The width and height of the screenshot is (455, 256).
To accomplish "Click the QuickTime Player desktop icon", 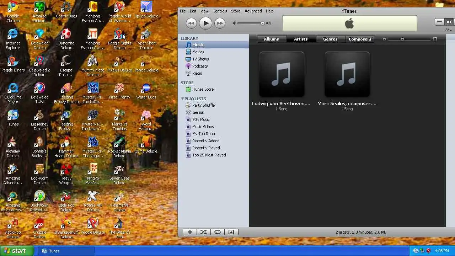I will point(13,93).
